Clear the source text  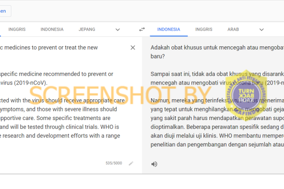(133, 48)
